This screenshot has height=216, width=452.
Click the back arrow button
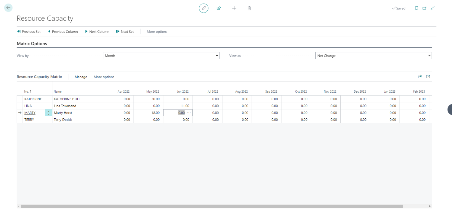click(8, 8)
